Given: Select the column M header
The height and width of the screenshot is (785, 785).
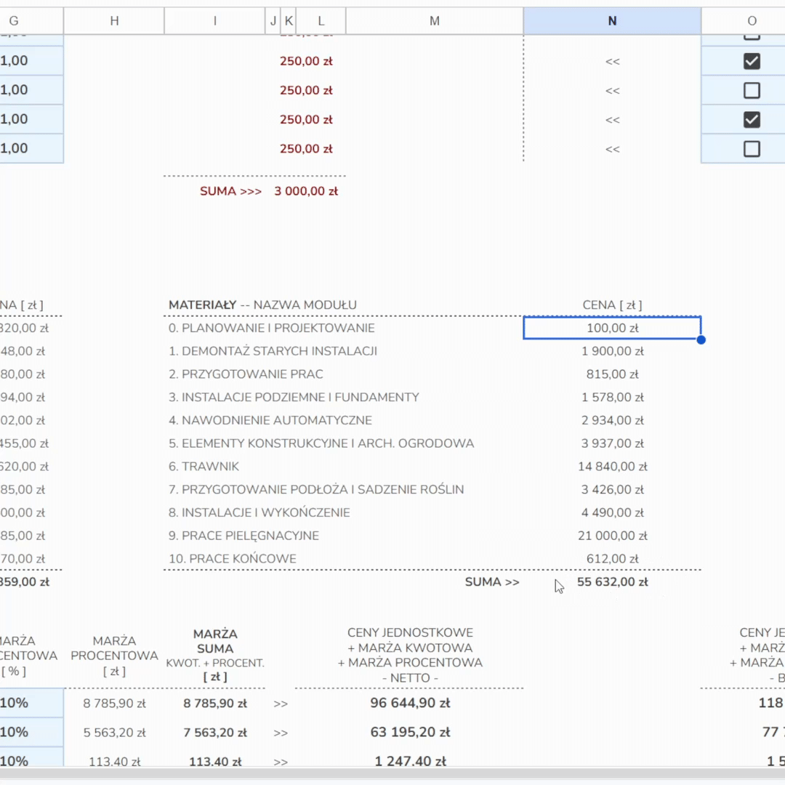Looking at the screenshot, I should coord(434,21).
